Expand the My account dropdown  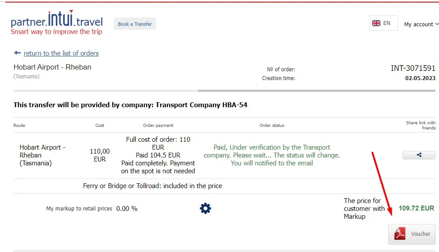[x=421, y=24]
